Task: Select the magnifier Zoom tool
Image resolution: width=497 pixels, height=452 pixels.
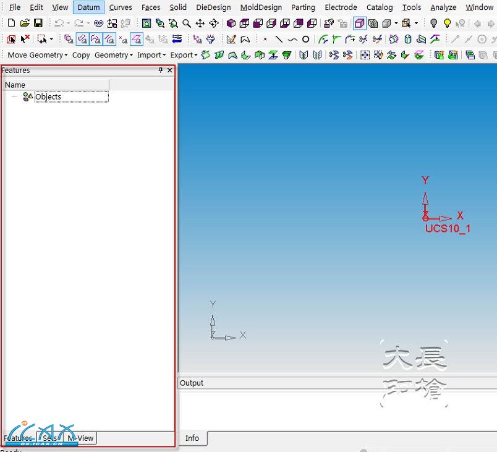Action: pyautogui.click(x=187, y=23)
